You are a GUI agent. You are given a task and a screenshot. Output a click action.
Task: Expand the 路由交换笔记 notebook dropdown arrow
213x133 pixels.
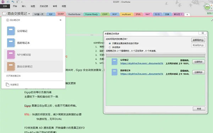(x=29, y=14)
